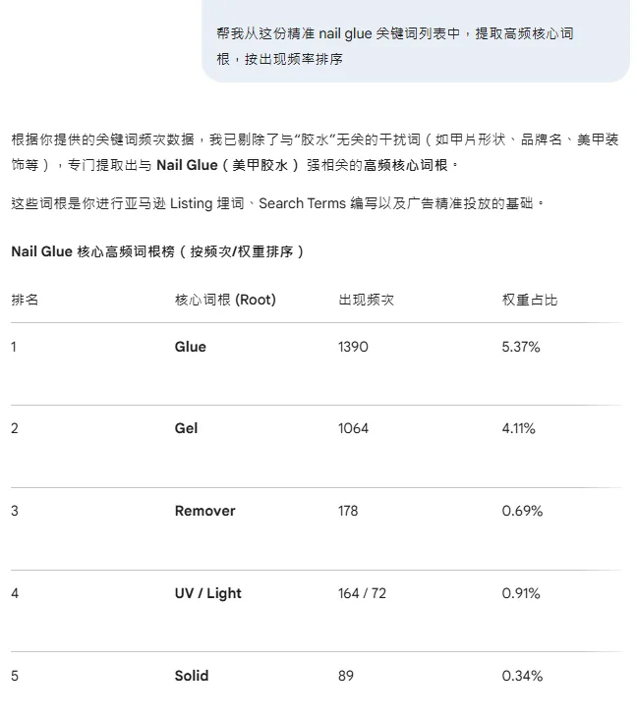The width and height of the screenshot is (637, 717).
Task: Click the paragraph starting with 根据你提供的关键词频次数据
Action: [315, 152]
